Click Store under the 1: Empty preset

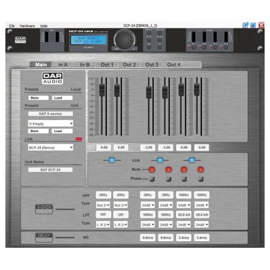click(x=38, y=131)
